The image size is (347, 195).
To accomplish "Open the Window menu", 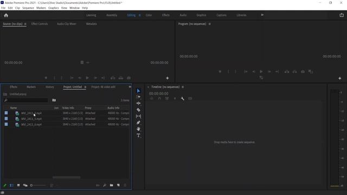I will click(74, 8).
